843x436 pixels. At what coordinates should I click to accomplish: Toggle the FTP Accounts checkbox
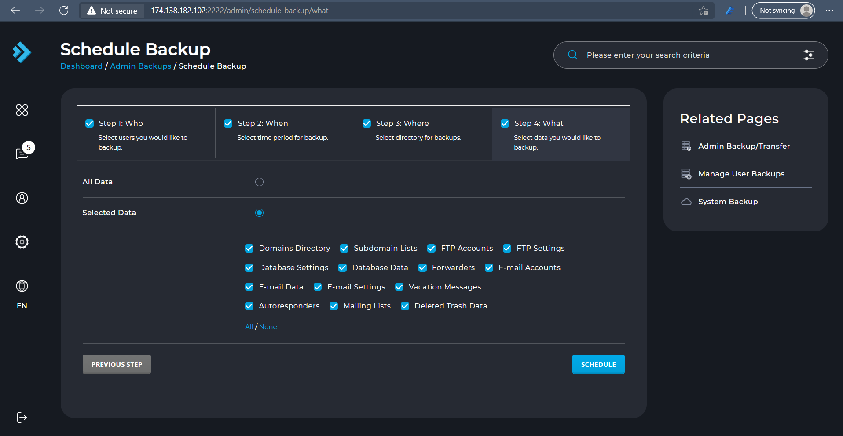[x=431, y=248]
